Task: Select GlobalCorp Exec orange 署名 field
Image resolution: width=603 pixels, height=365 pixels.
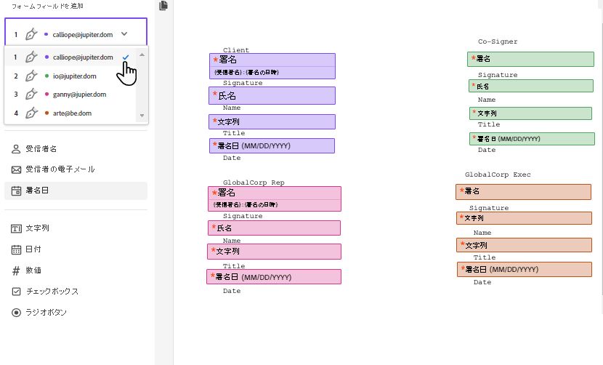Action: pyautogui.click(x=523, y=192)
